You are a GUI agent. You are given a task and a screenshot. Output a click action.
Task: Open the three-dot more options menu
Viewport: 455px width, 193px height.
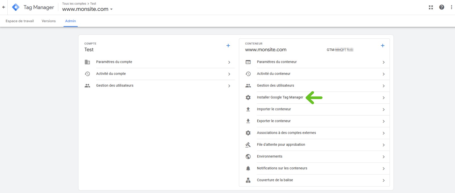pyautogui.click(x=451, y=7)
